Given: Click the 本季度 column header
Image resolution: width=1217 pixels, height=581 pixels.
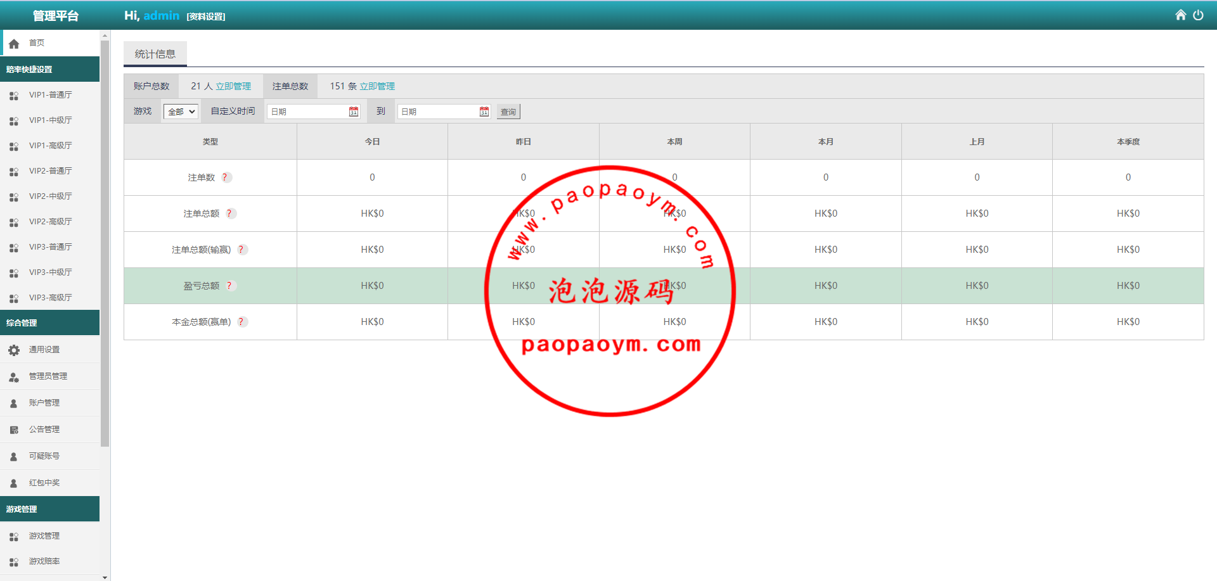Looking at the screenshot, I should (1128, 141).
